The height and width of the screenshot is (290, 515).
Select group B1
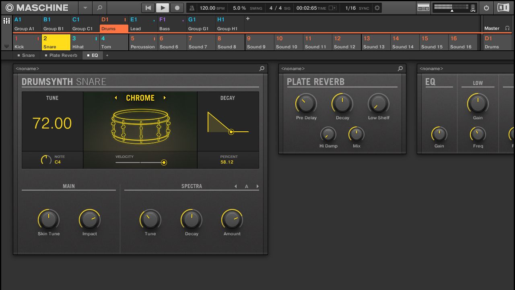56,24
